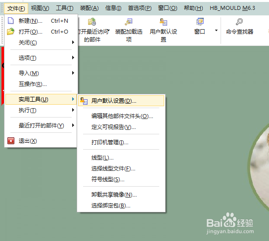Open the 工具(T) menu

64,8
